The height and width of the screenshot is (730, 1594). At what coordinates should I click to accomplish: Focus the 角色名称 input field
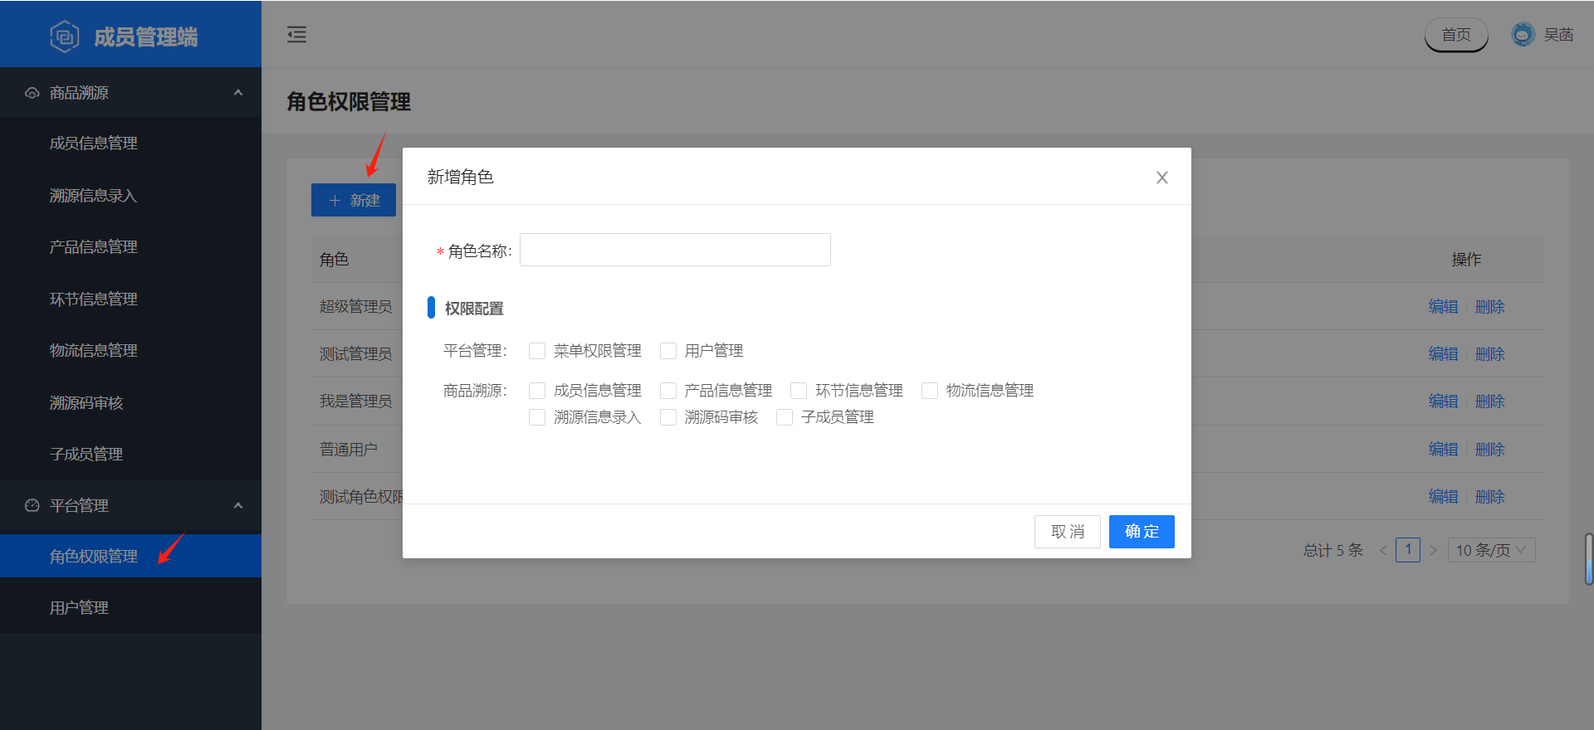tap(675, 250)
